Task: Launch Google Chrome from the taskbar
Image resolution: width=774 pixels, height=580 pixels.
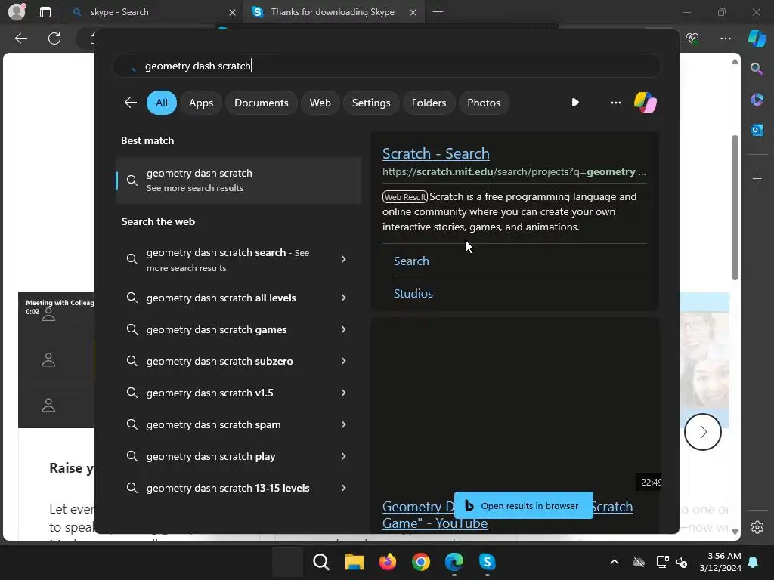Action: pos(421,562)
